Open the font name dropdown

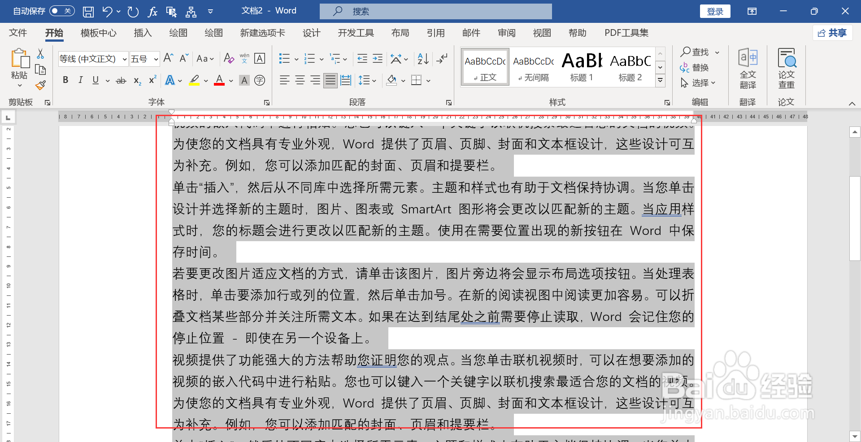[x=124, y=59]
